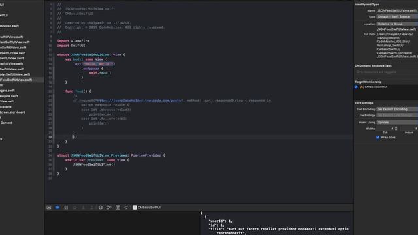Click the Target Membership section header
418x235 pixels.
coord(368,82)
